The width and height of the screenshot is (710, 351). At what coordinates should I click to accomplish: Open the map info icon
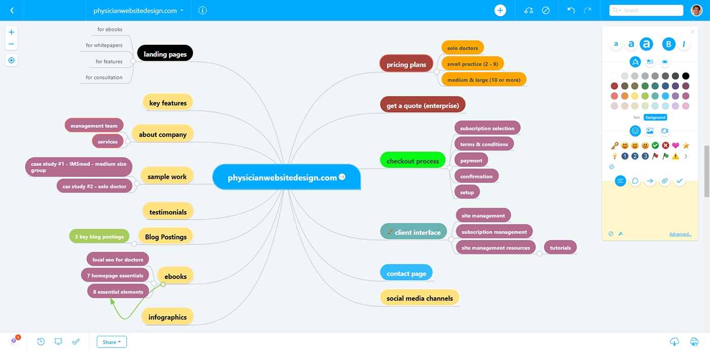point(202,10)
